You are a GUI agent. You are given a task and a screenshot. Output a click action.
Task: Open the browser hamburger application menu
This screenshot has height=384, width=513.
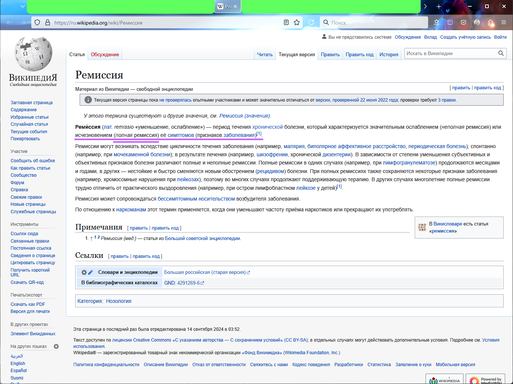504,22
